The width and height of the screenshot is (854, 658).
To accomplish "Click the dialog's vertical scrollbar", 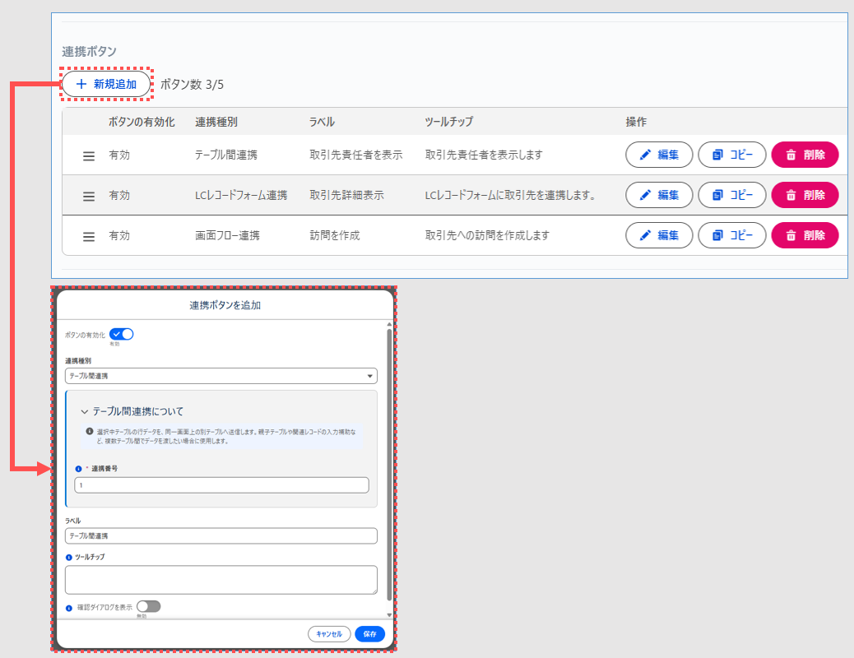I will click(x=389, y=464).
